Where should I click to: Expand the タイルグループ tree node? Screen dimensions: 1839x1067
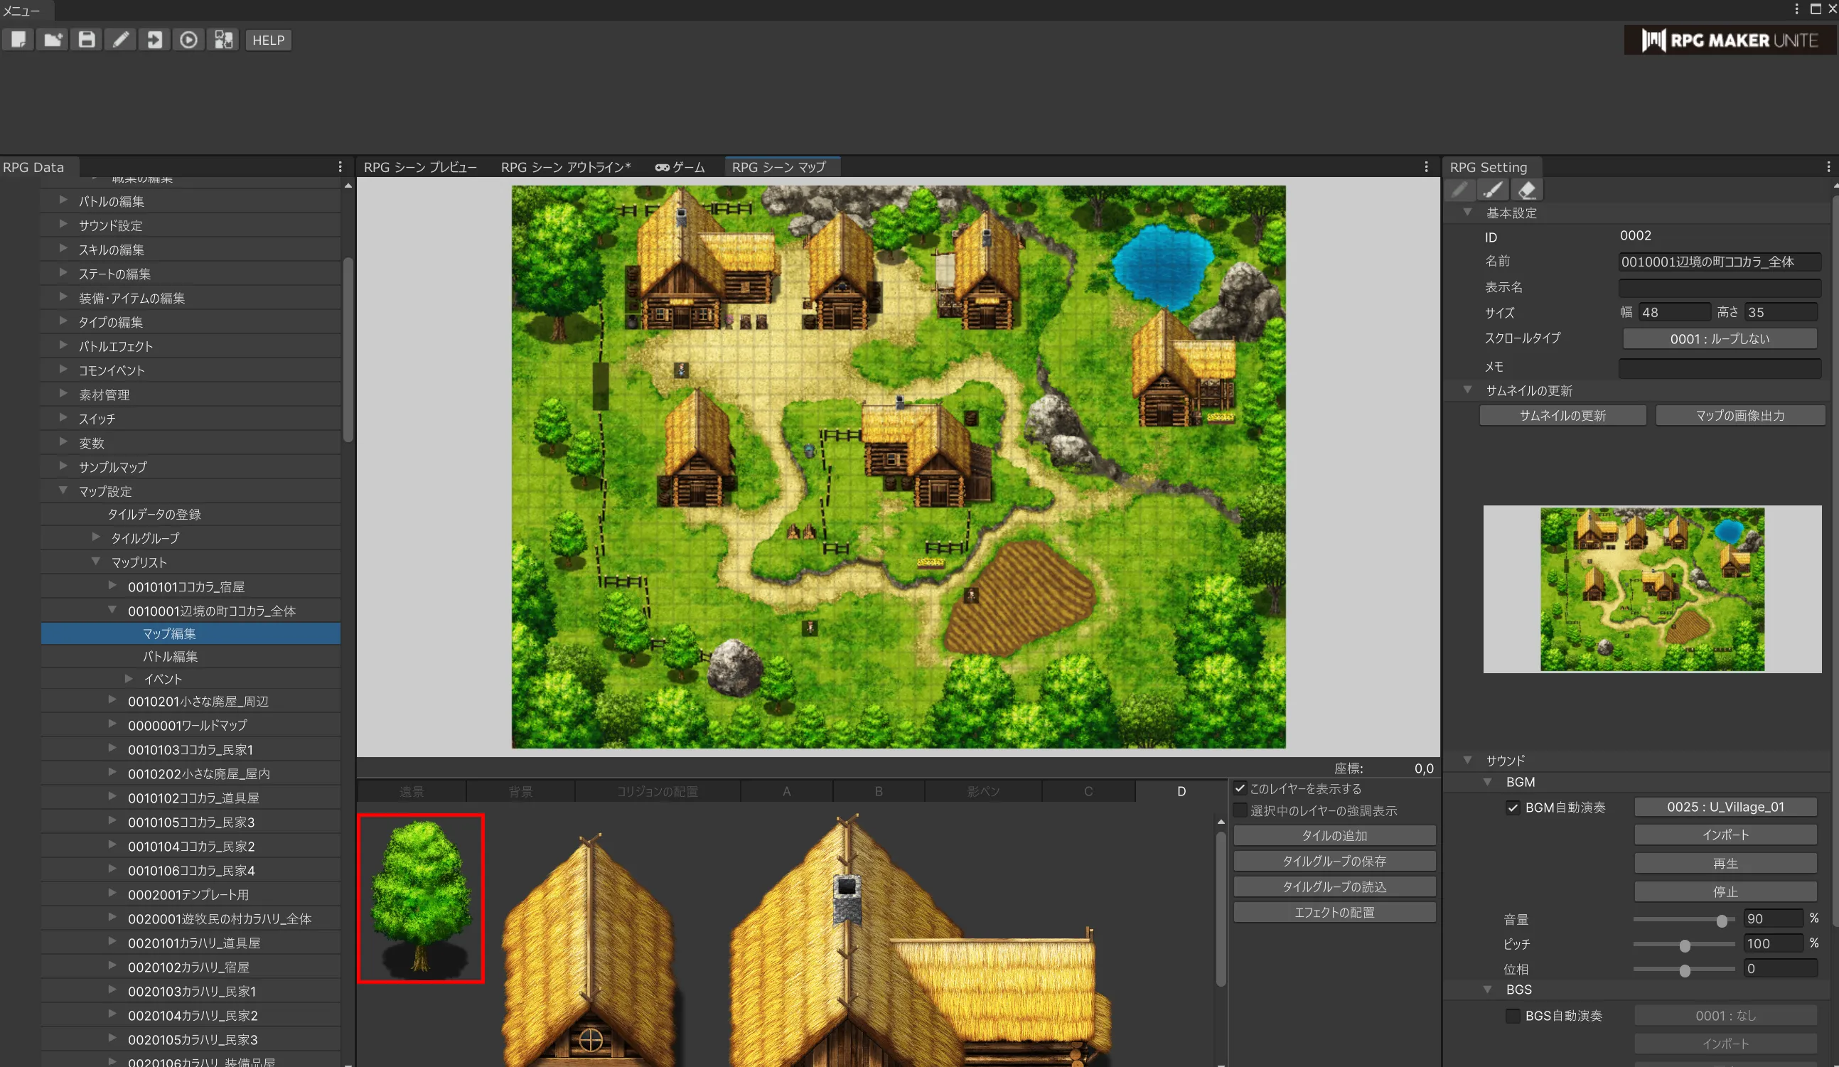click(x=97, y=537)
